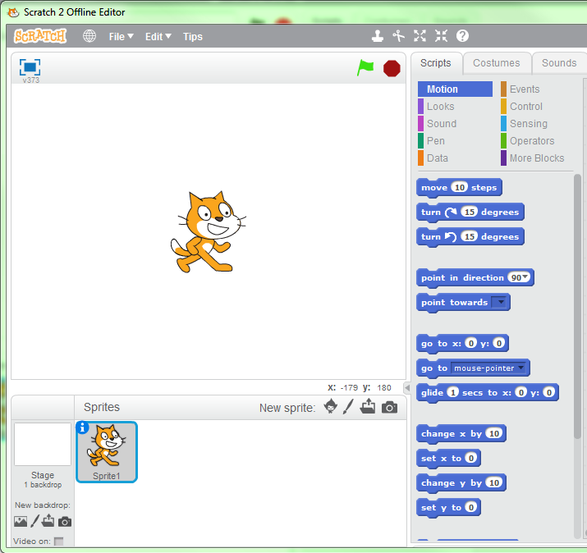Paint a new backdrop

point(34,521)
